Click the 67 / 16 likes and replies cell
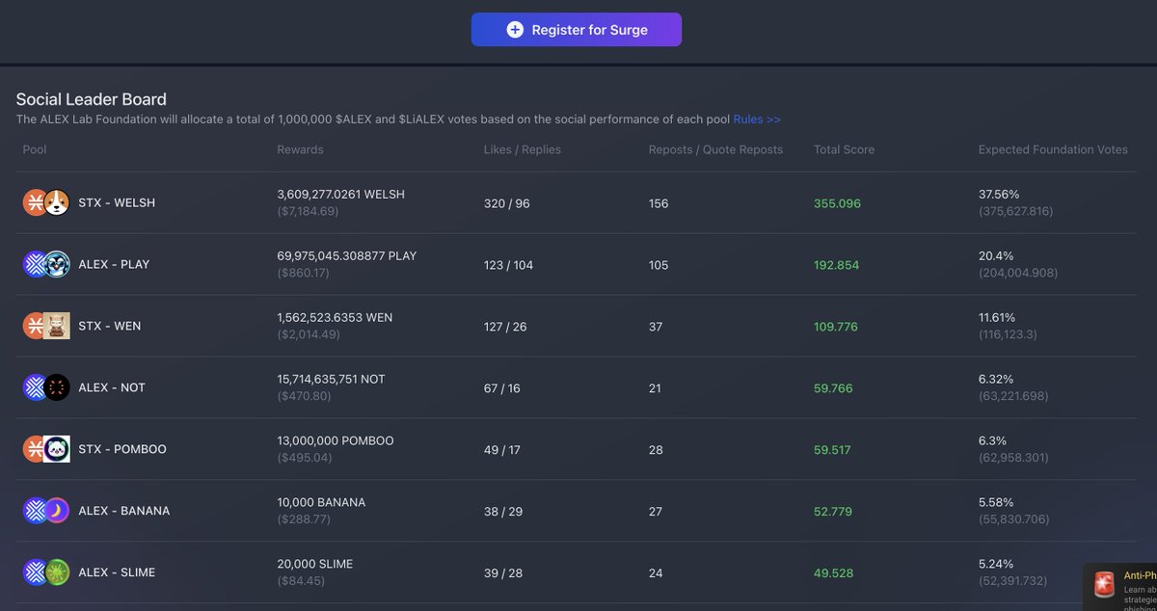The width and height of the screenshot is (1157, 611). coord(502,388)
